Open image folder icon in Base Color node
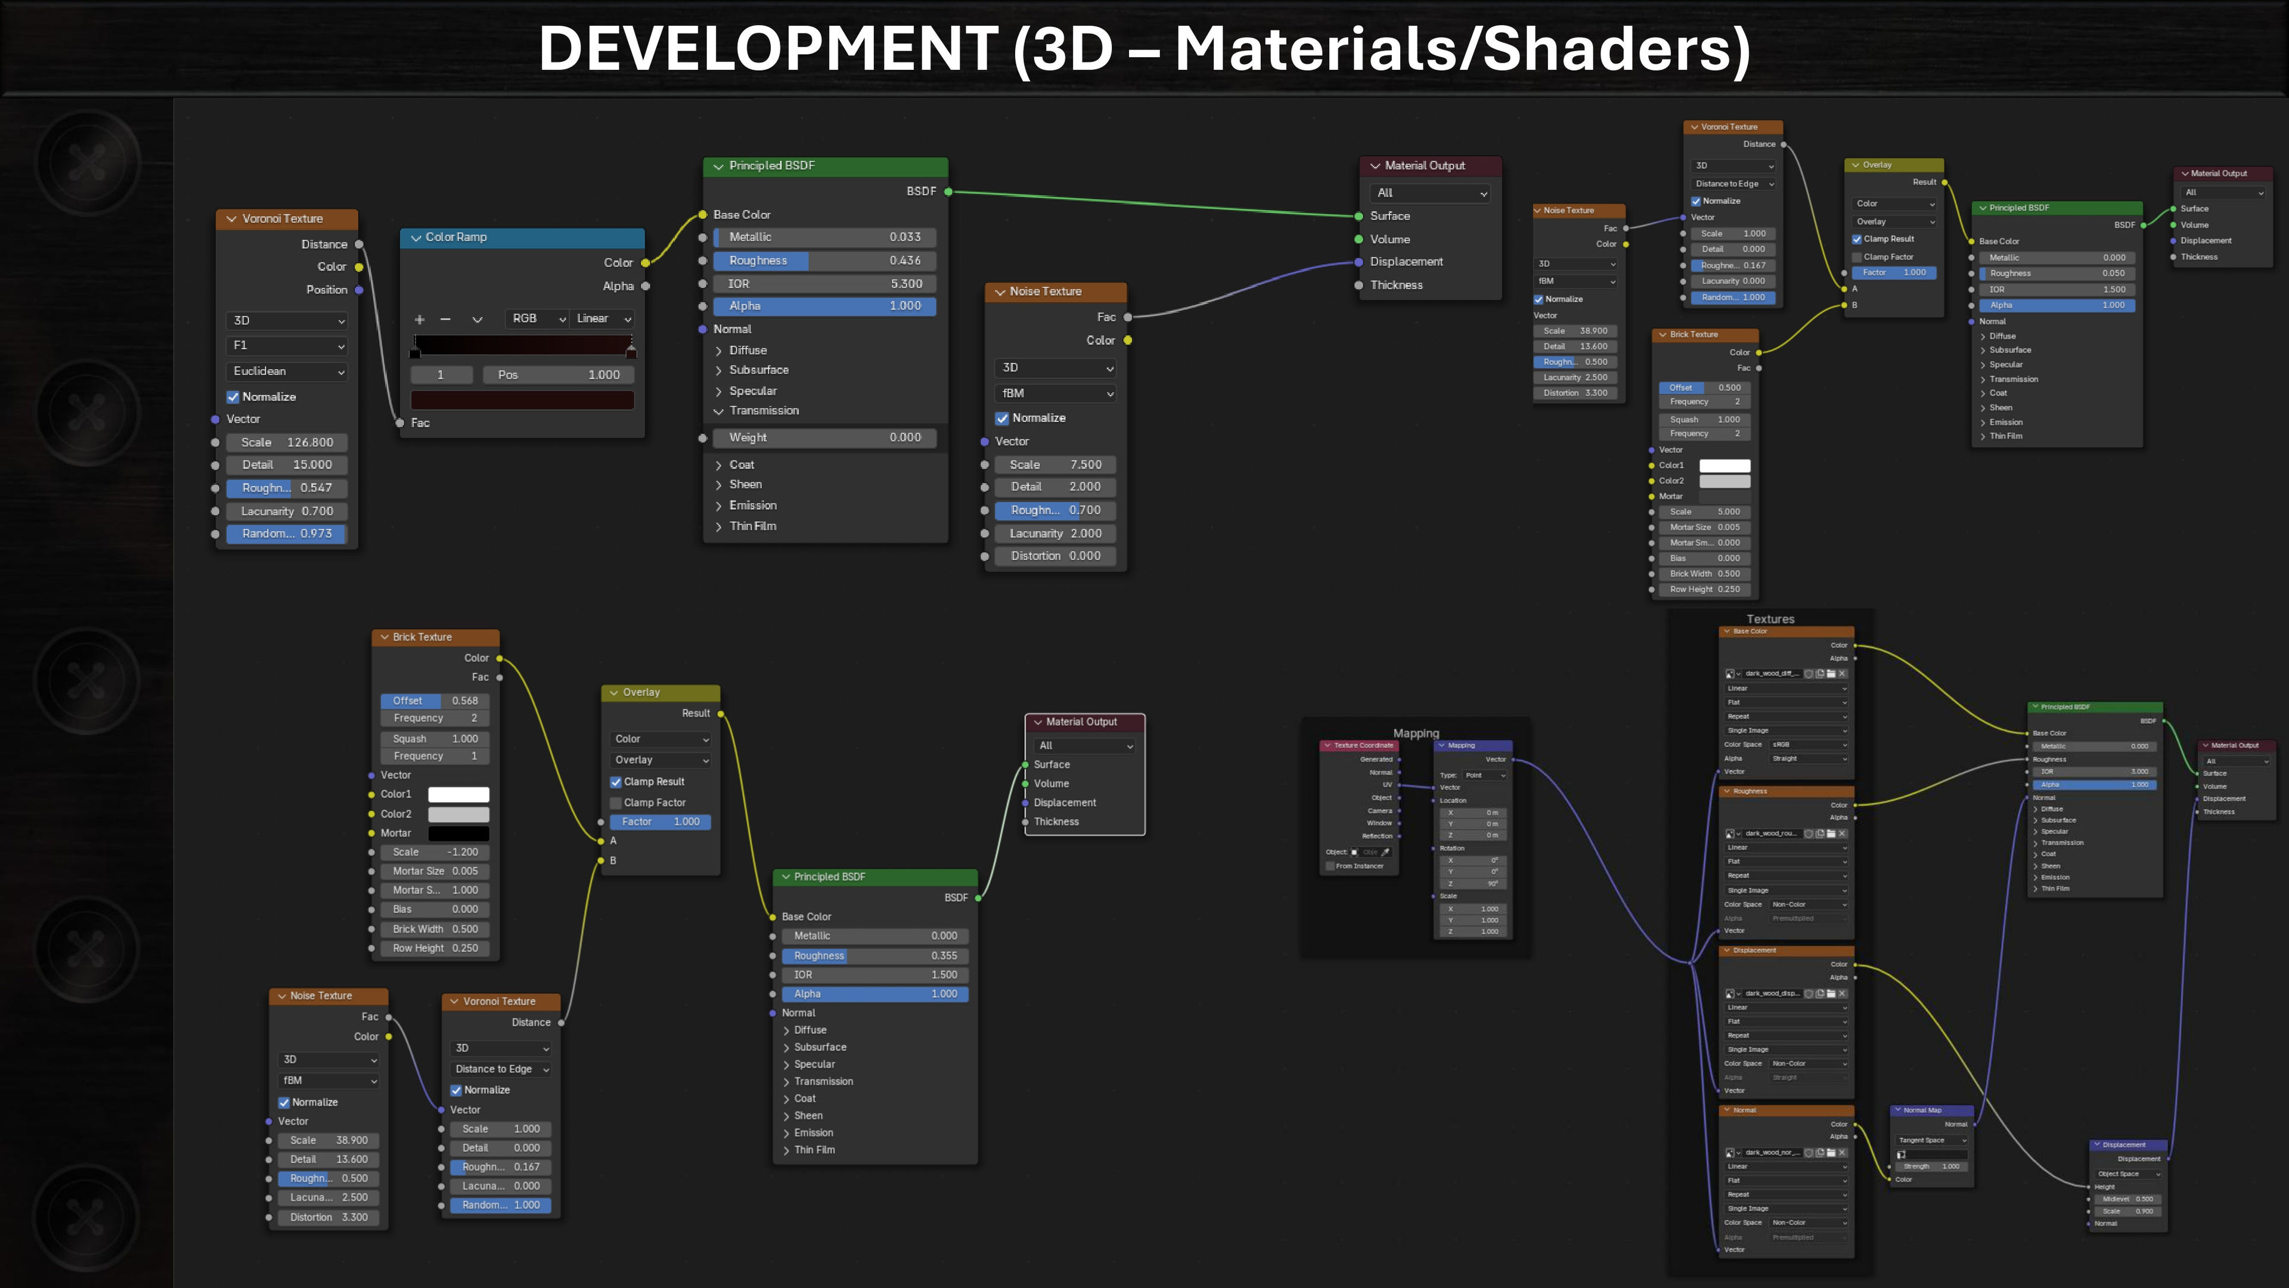The width and height of the screenshot is (2289, 1288). point(1831,674)
